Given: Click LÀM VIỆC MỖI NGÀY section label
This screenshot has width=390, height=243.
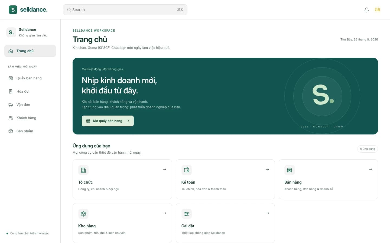Looking at the screenshot, I should point(22,67).
